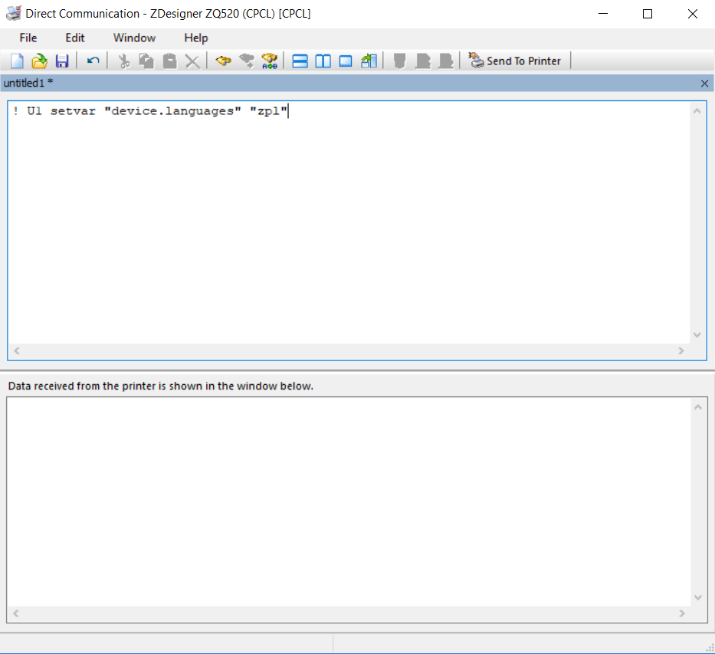Click the Undo arrow icon
The width and height of the screenshot is (715, 654).
pos(93,61)
